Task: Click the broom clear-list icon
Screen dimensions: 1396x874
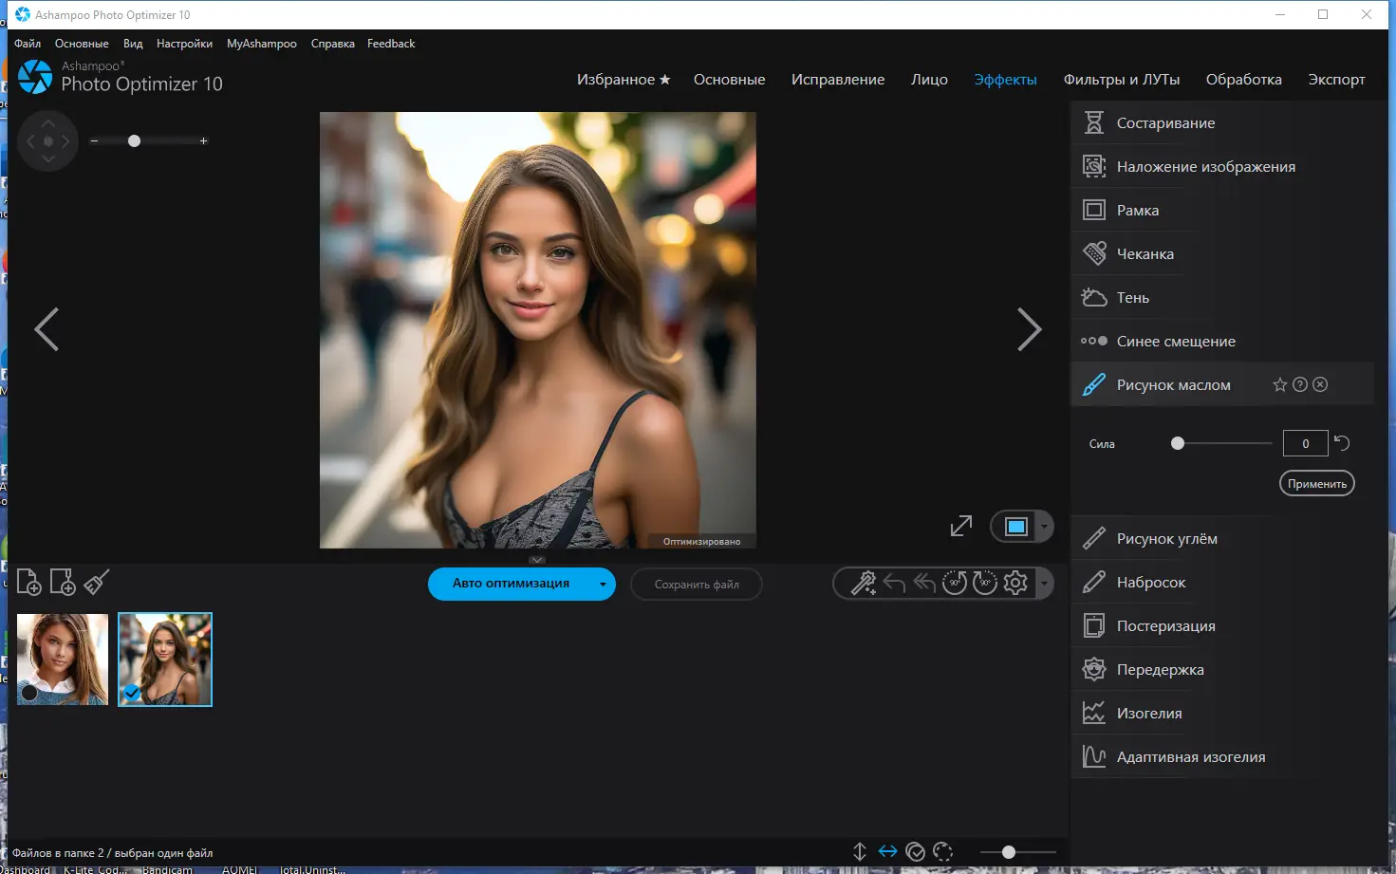Action: (x=96, y=582)
